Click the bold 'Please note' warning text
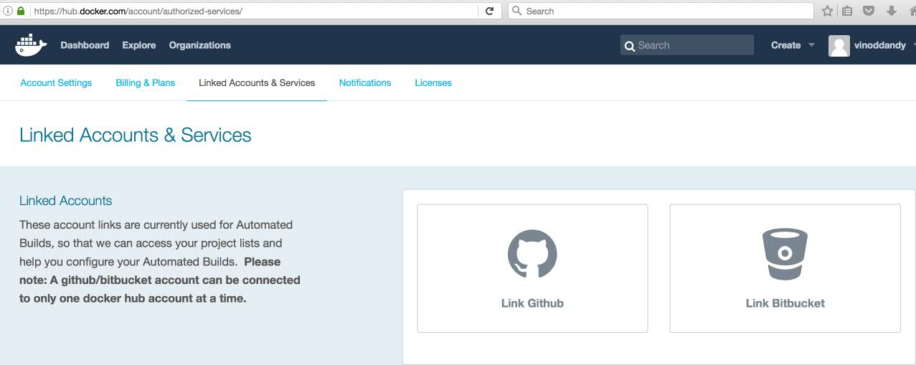 pos(160,280)
